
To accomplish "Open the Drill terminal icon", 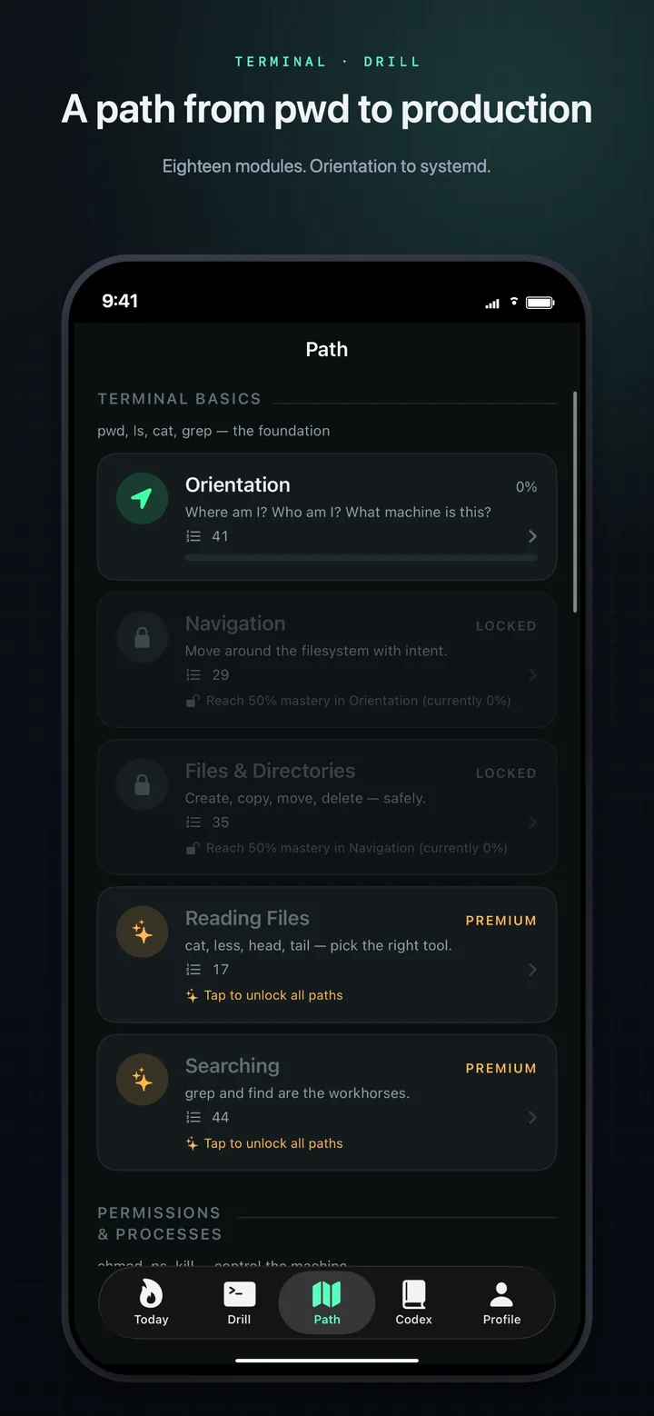I will (239, 1294).
